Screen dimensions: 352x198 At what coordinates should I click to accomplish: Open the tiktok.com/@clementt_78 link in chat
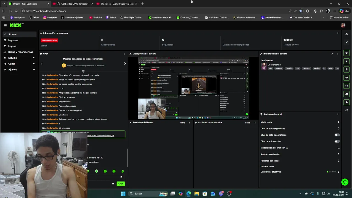101,136
